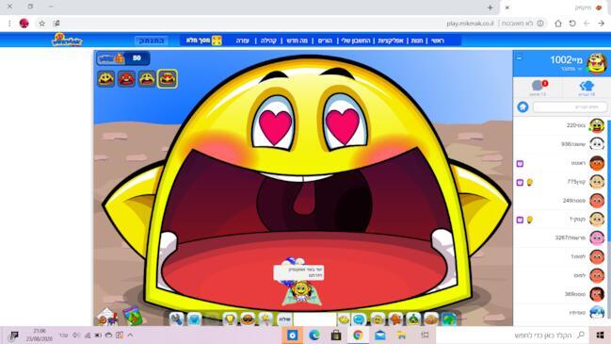
Task: Click the messages bubble with red badge
Action: 539,88
